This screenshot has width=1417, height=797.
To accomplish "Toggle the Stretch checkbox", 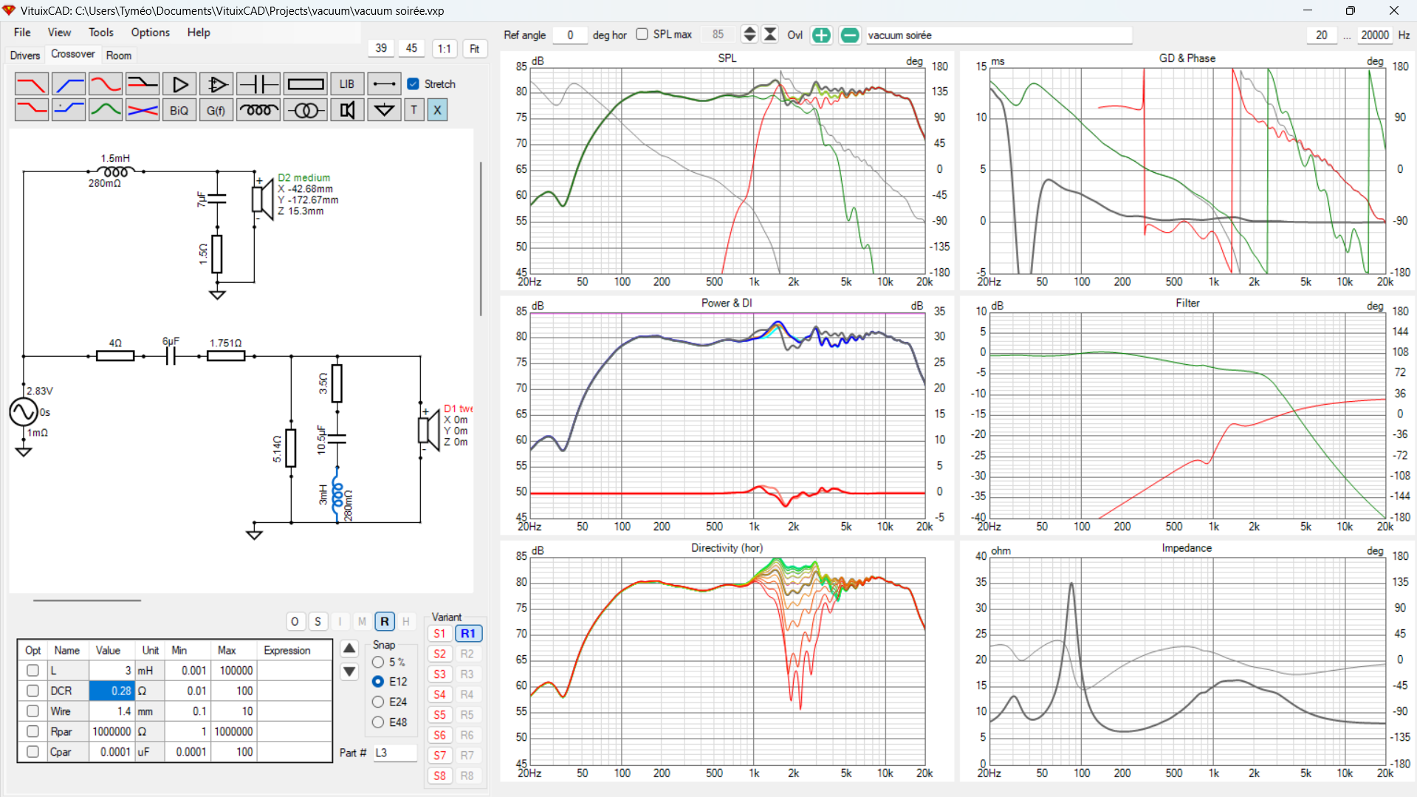I will pos(414,84).
